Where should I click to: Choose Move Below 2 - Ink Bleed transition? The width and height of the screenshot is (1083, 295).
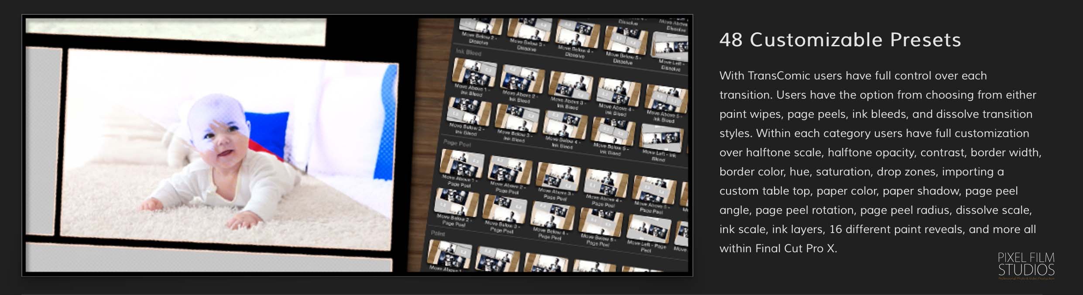tap(469, 111)
